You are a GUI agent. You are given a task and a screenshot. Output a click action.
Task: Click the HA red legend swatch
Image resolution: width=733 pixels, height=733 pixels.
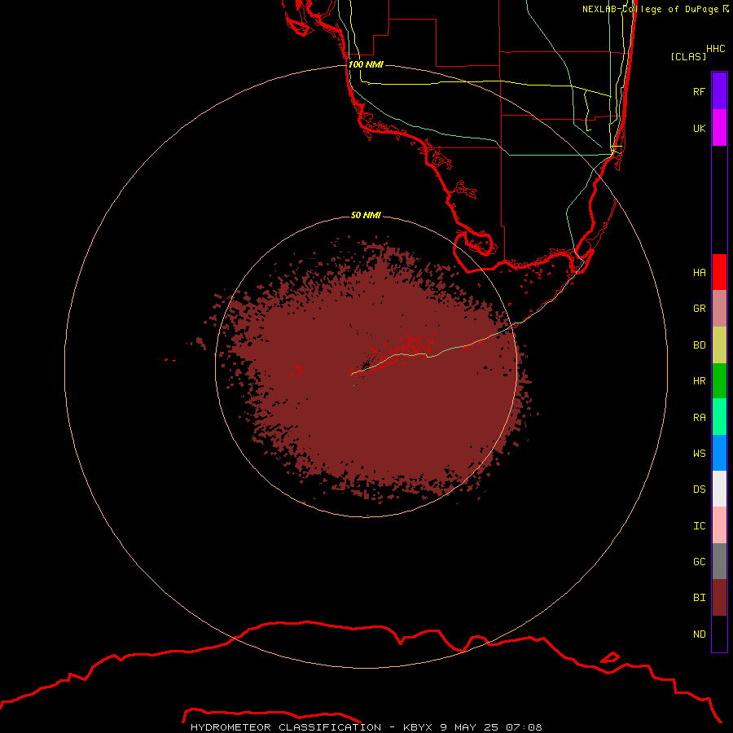coord(719,272)
